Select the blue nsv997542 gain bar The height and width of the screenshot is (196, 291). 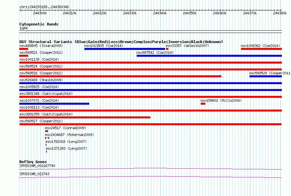(x=209, y=56)
